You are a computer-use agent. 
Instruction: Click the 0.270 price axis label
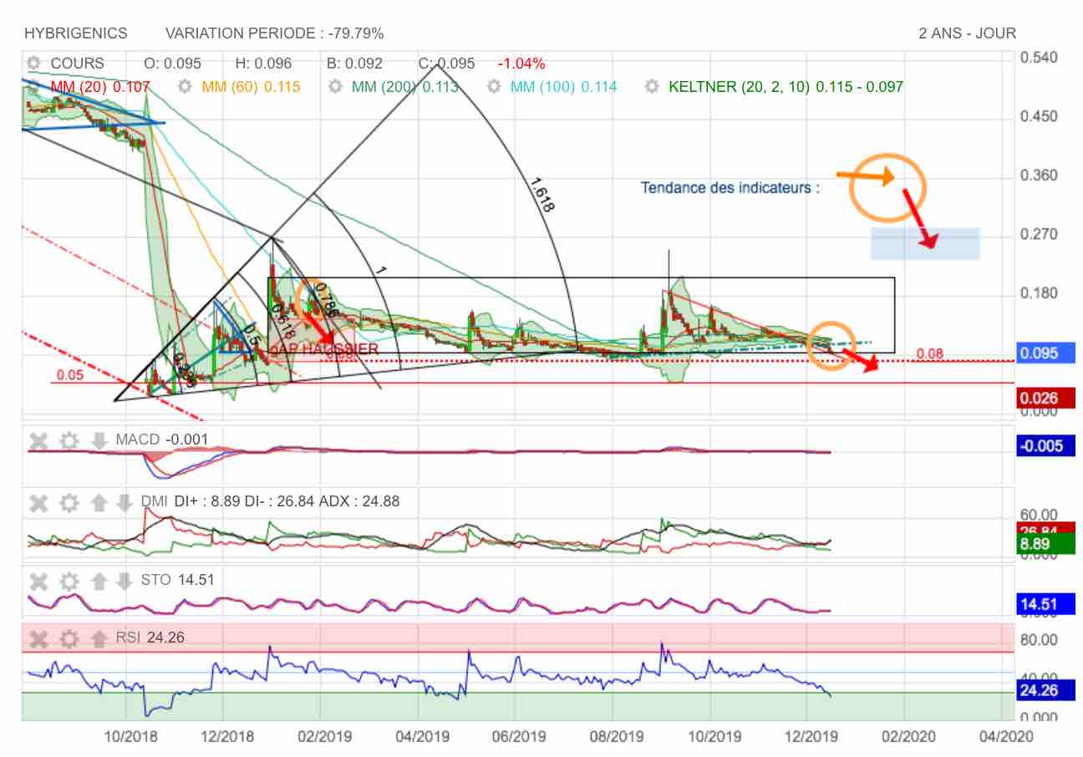1039,235
